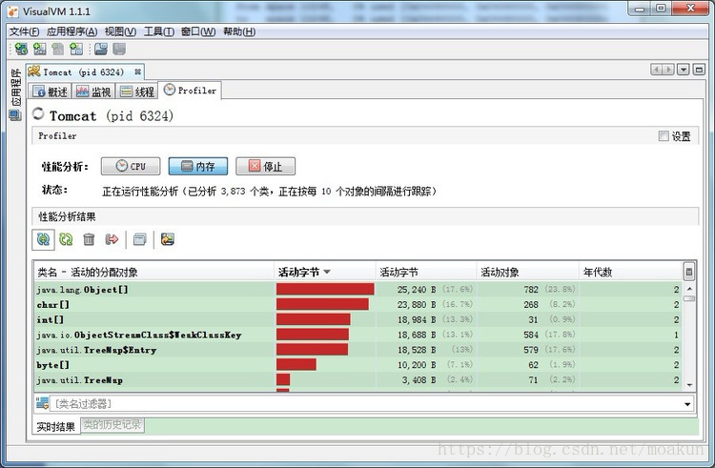The height and width of the screenshot is (468, 715).
Task: Close the Tomcat (pid 6324) tab
Action: point(137,72)
